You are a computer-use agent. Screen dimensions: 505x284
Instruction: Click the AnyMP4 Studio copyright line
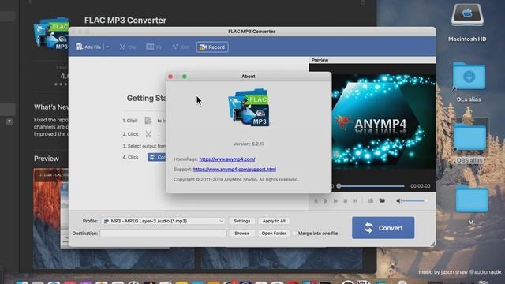(x=236, y=179)
